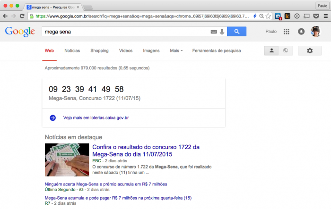Open a new tab with the new tab button
The width and height of the screenshot is (331, 209).
(88, 8)
